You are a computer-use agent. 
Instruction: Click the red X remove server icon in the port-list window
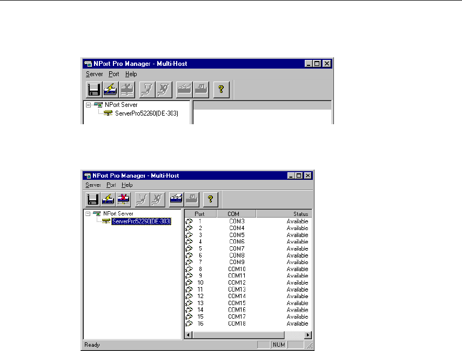pyautogui.click(x=123, y=199)
